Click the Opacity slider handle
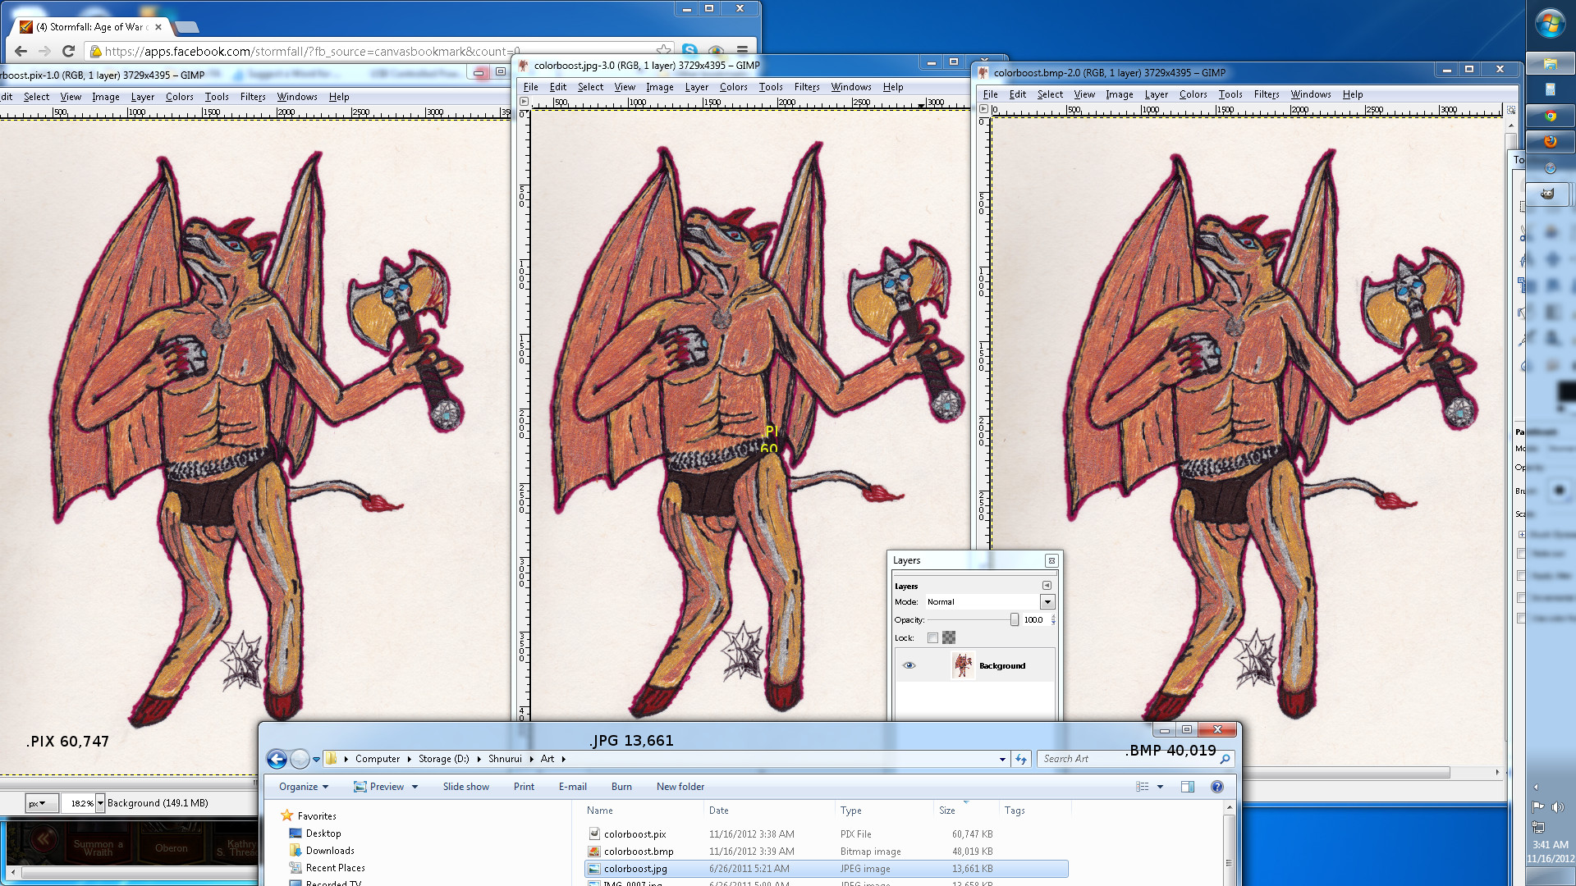 1015,620
